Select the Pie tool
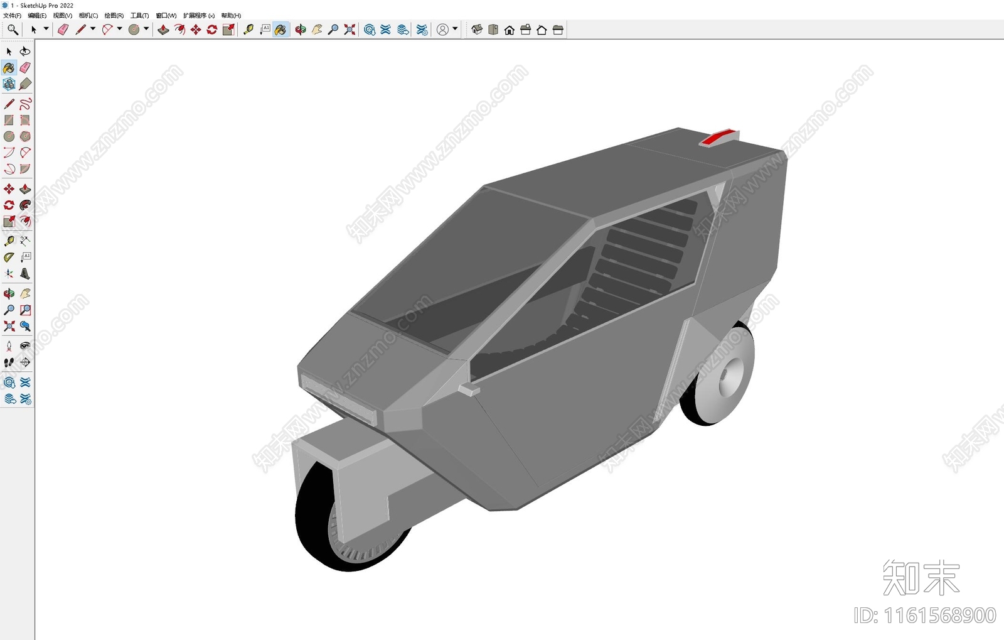This screenshot has height=640, width=1004. tap(25, 169)
